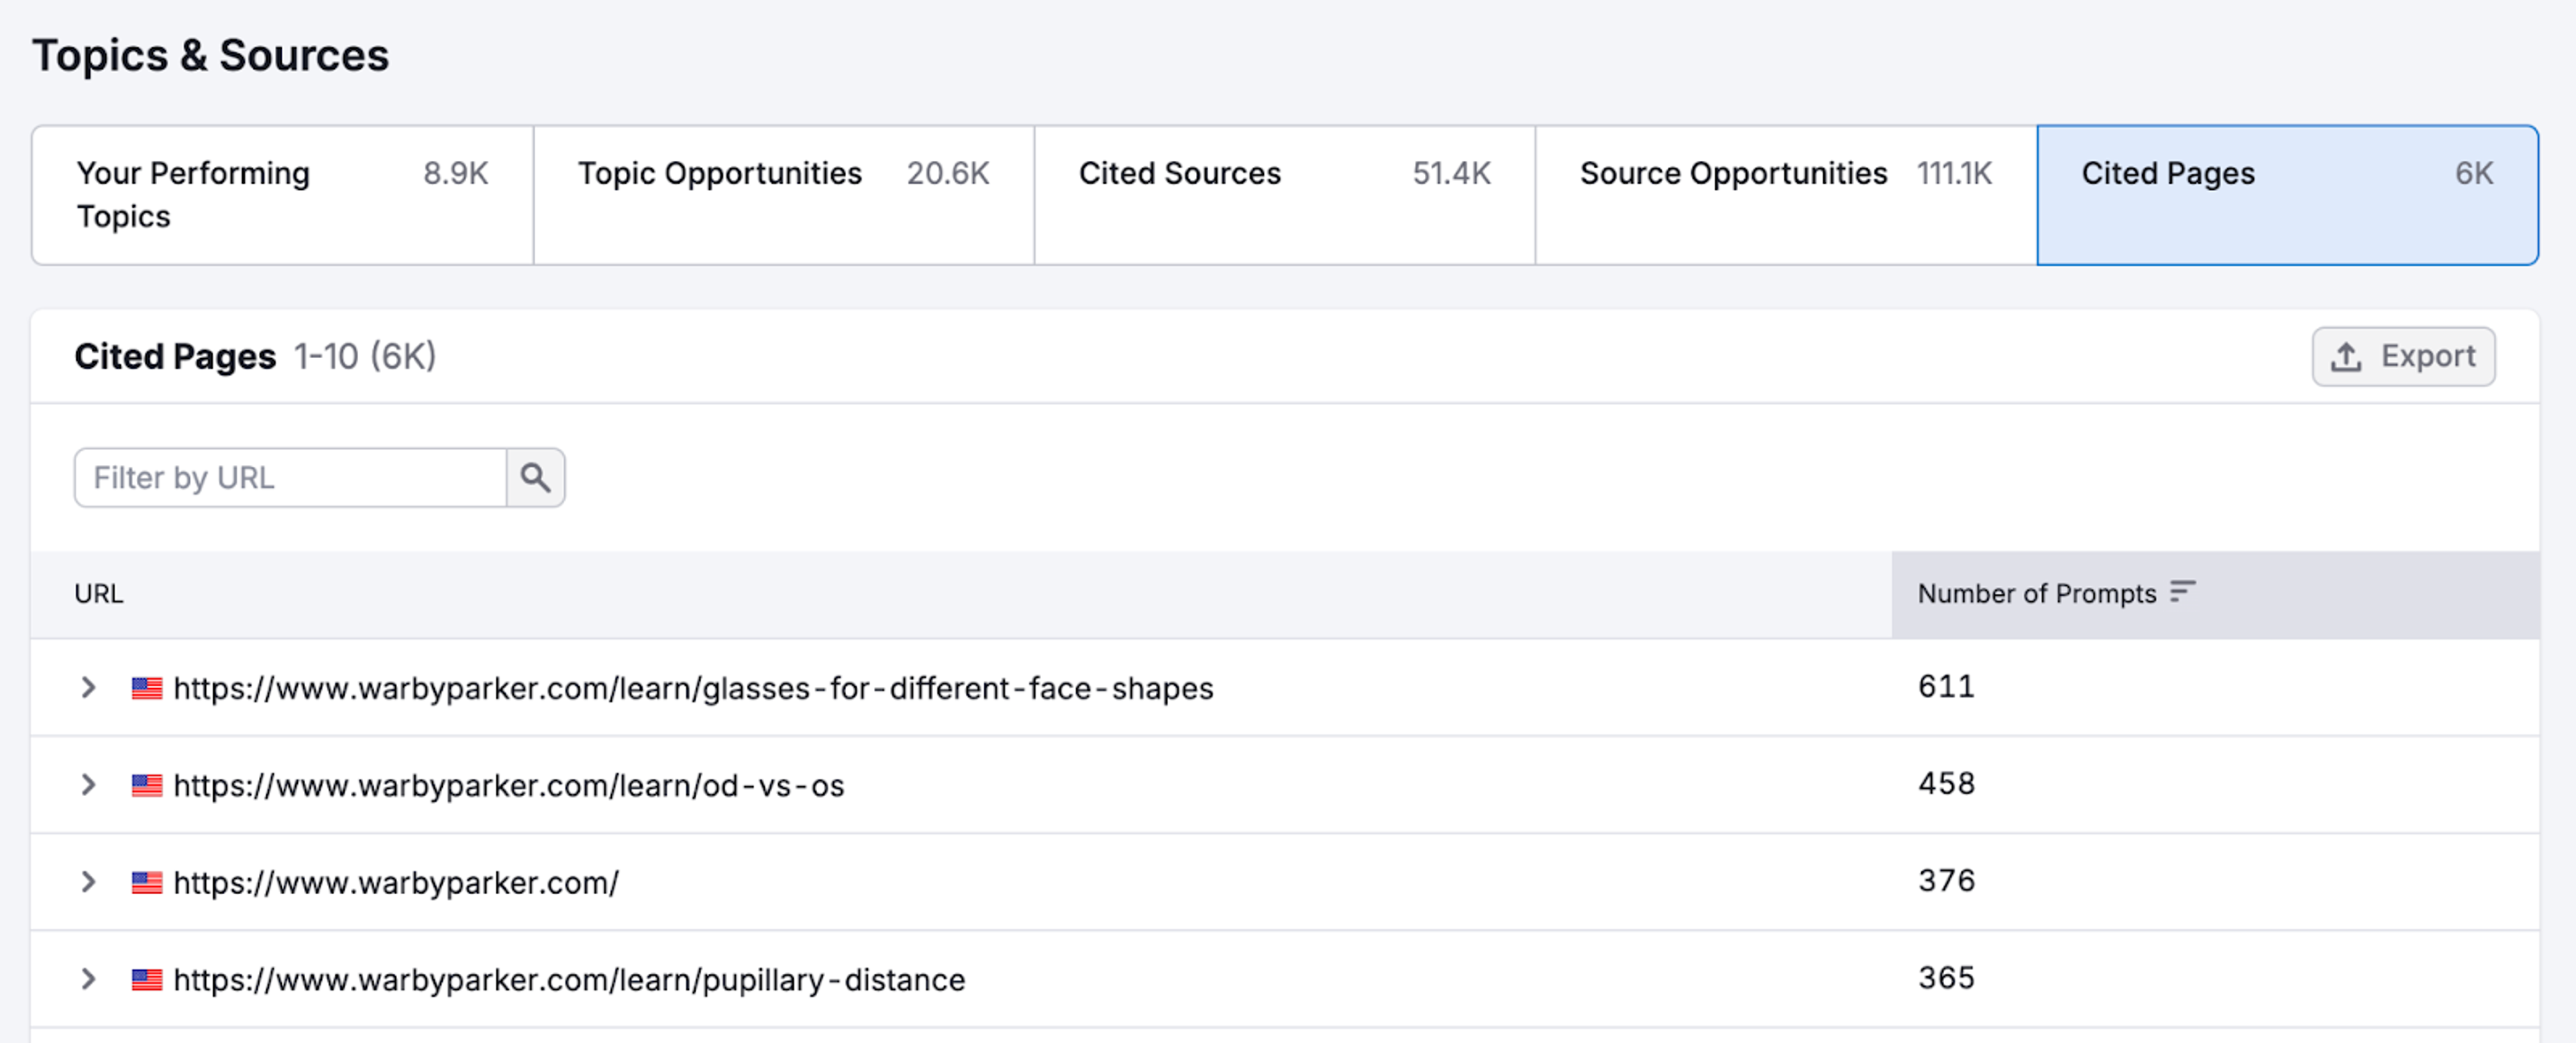Click the US flag beside pupillary-distance

[x=147, y=979]
